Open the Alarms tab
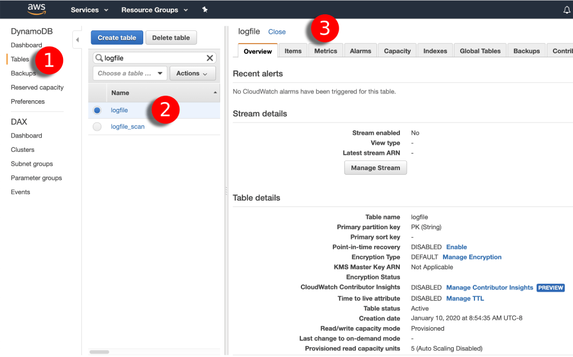 [360, 51]
